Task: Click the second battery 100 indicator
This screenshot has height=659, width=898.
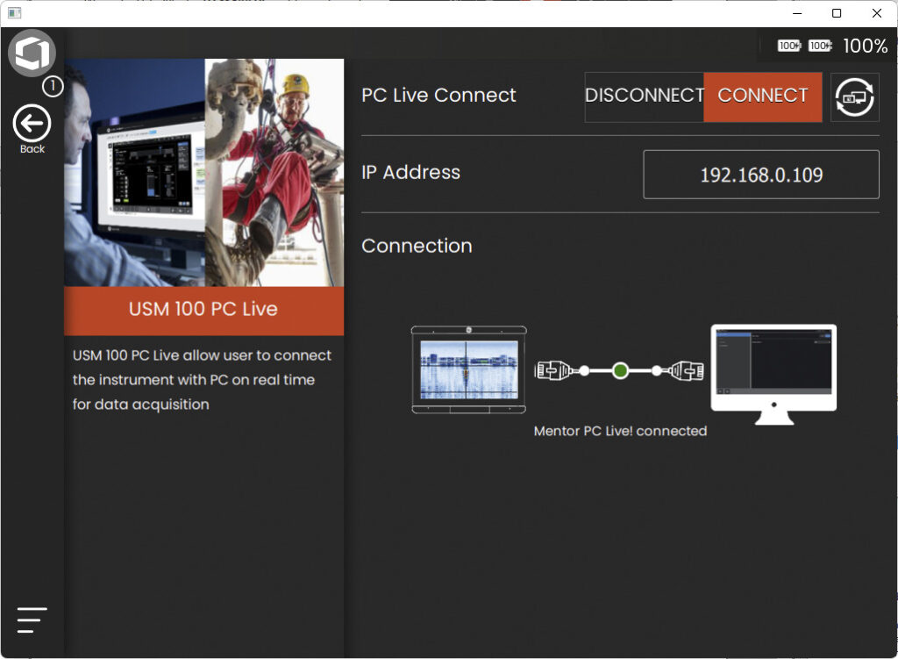Action: click(x=820, y=46)
